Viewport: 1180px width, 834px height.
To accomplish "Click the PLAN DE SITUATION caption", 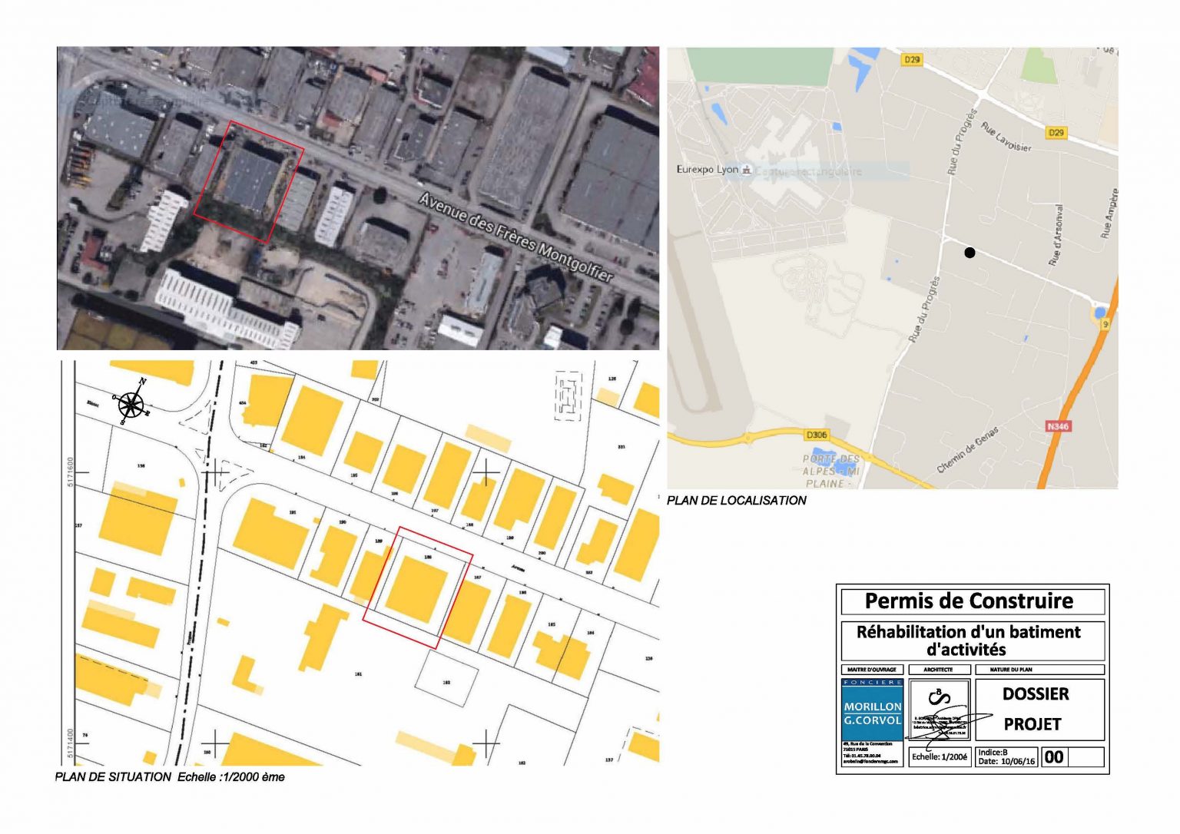I will pyautogui.click(x=170, y=777).
